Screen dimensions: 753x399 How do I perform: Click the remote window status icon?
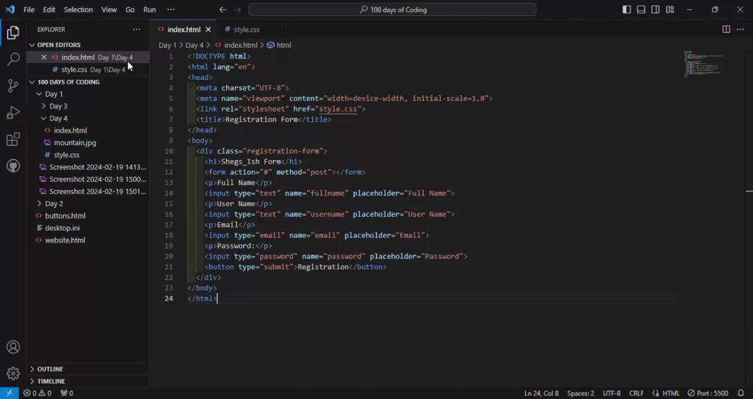point(9,393)
